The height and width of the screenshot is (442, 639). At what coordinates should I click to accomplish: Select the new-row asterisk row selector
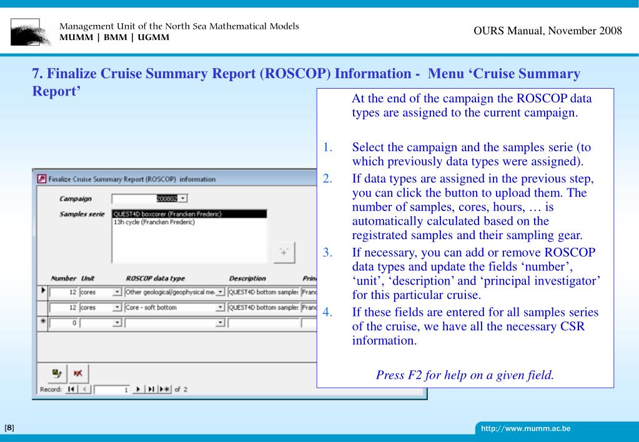[43, 323]
